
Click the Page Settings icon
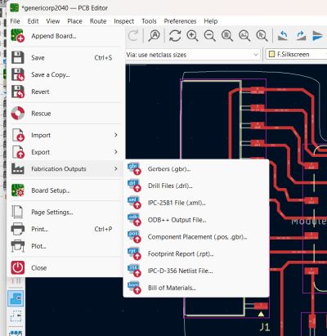[x=17, y=212]
